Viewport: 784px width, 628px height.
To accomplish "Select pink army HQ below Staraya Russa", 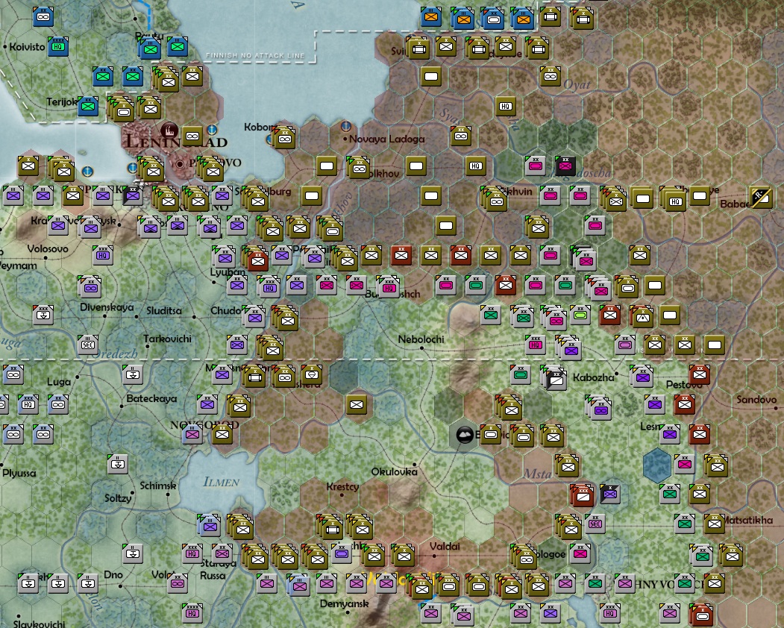I will pyautogui.click(x=192, y=613).
